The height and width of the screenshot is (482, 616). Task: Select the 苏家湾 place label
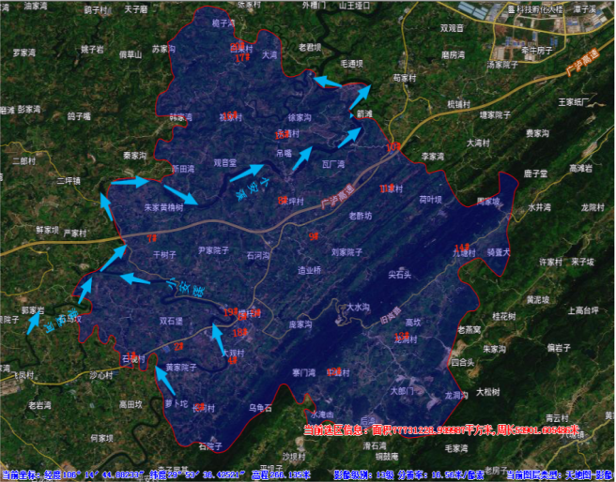pyautogui.click(x=164, y=48)
